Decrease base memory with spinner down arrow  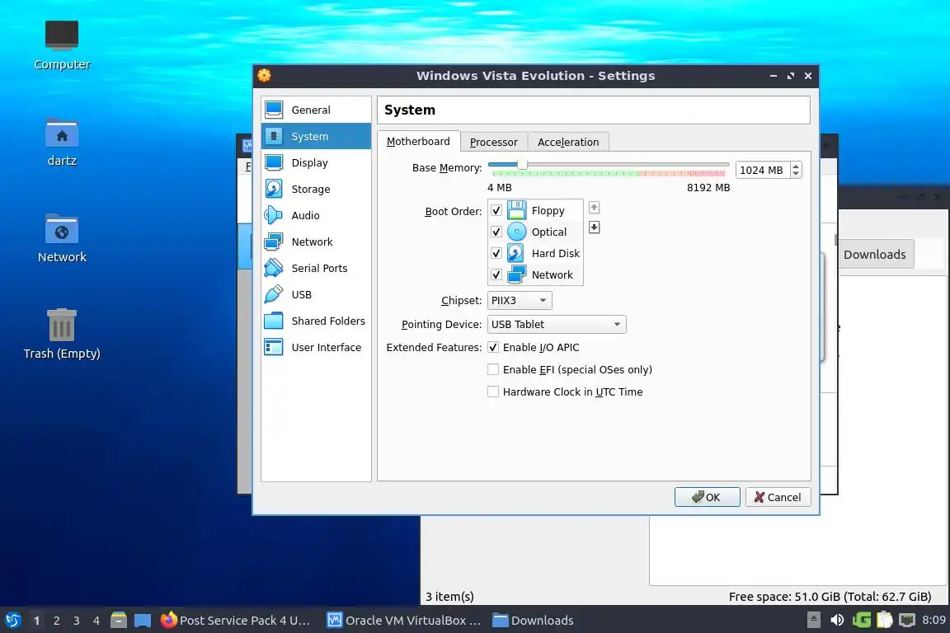tap(796, 174)
